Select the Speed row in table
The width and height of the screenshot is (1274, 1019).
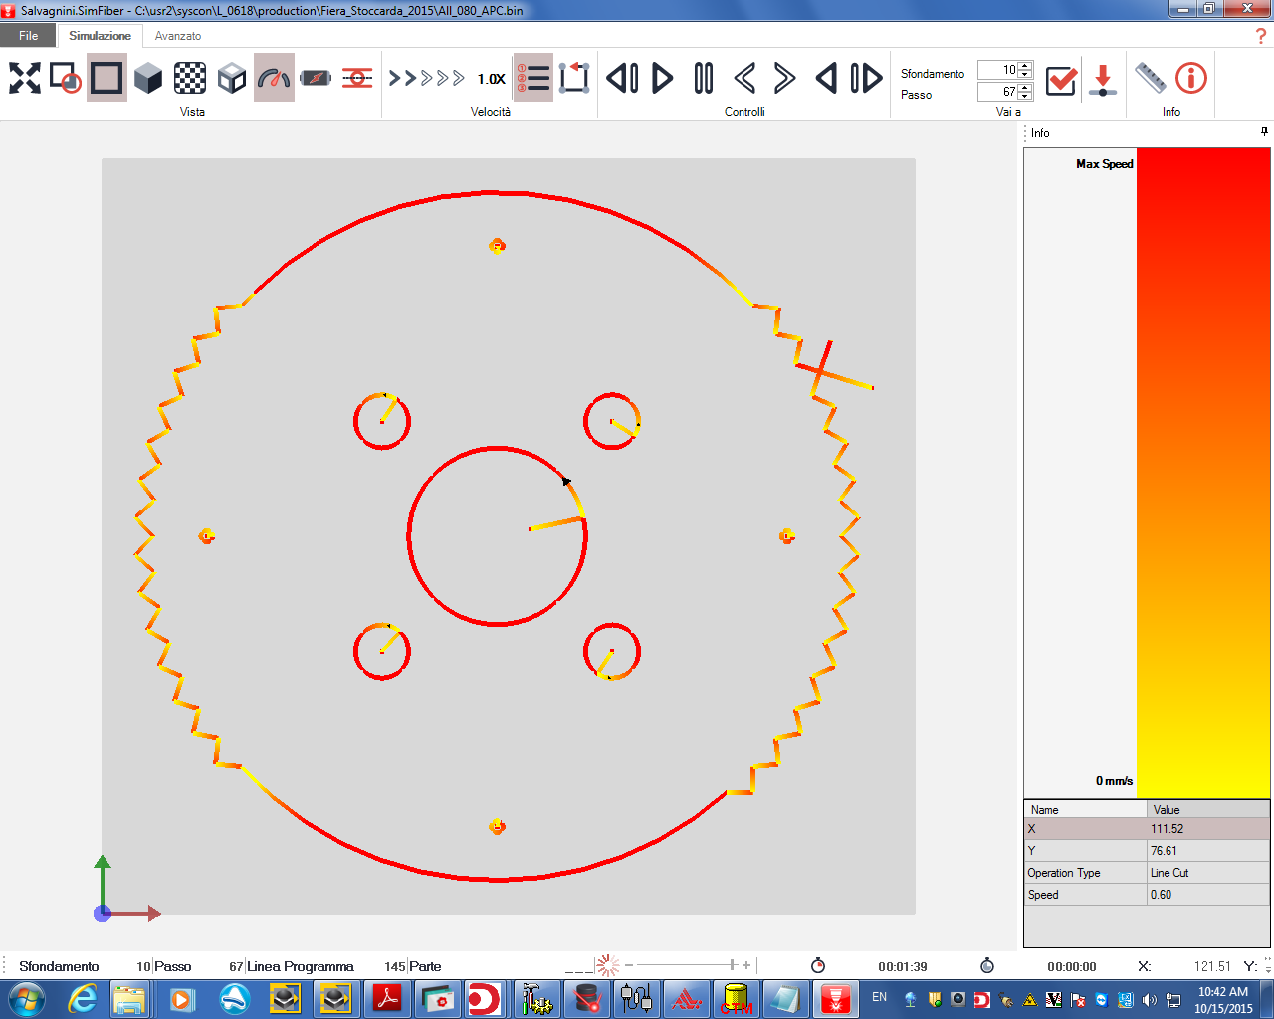point(1147,895)
